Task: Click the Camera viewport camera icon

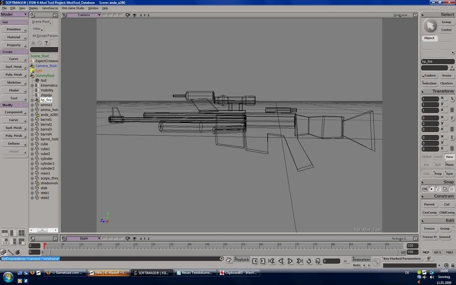Action: (x=128, y=15)
